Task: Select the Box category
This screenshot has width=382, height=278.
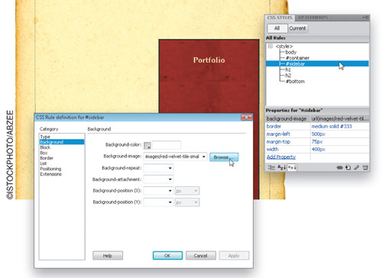Action: click(x=44, y=153)
